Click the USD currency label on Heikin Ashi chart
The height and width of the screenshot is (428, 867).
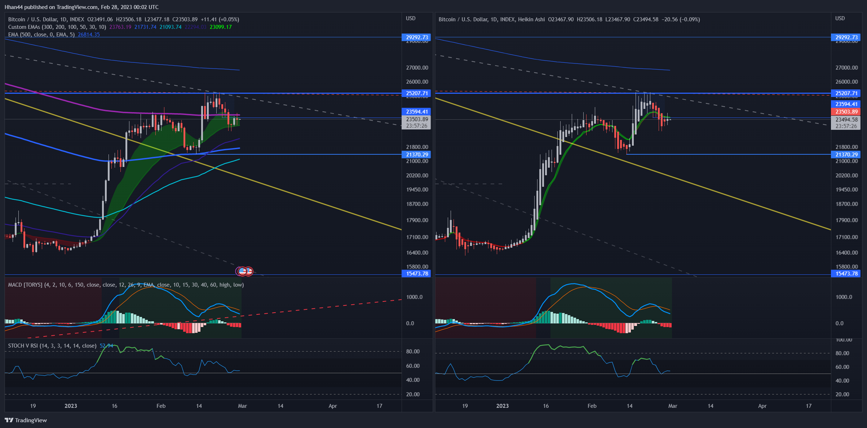pos(840,18)
